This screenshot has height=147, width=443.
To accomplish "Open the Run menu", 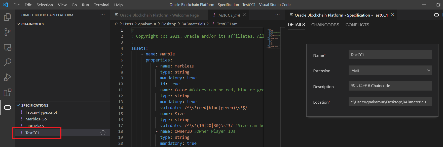I will point(85,5).
